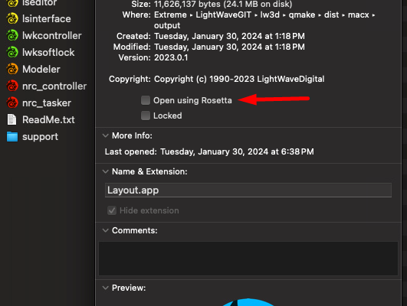
Task: Collapse the More Info section
Action: pyautogui.click(x=105, y=135)
